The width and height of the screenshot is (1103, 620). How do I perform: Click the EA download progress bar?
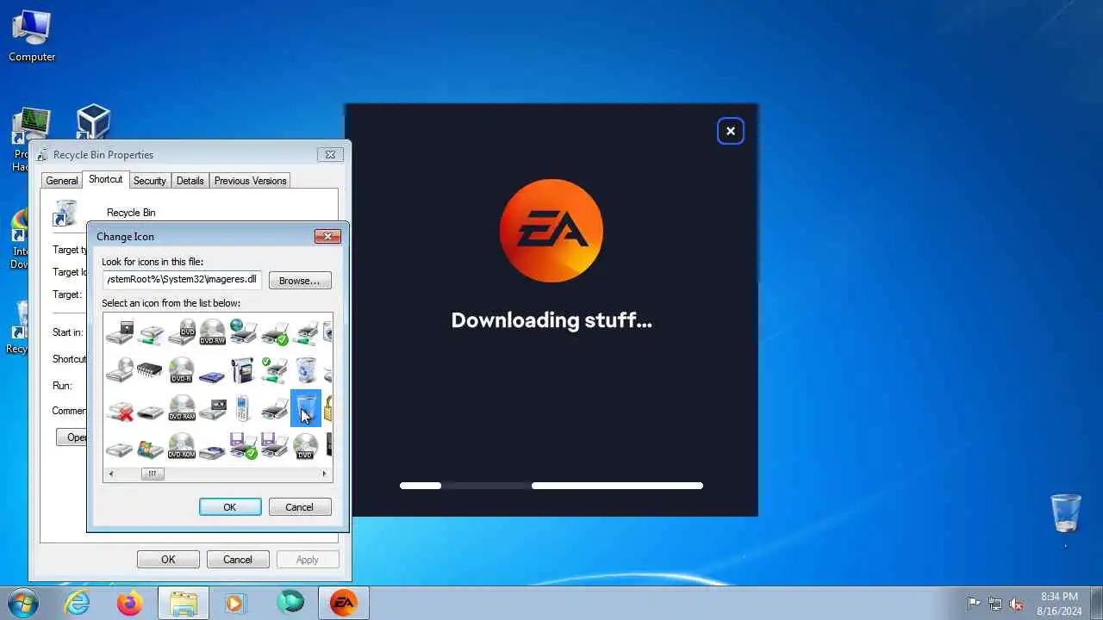551,486
